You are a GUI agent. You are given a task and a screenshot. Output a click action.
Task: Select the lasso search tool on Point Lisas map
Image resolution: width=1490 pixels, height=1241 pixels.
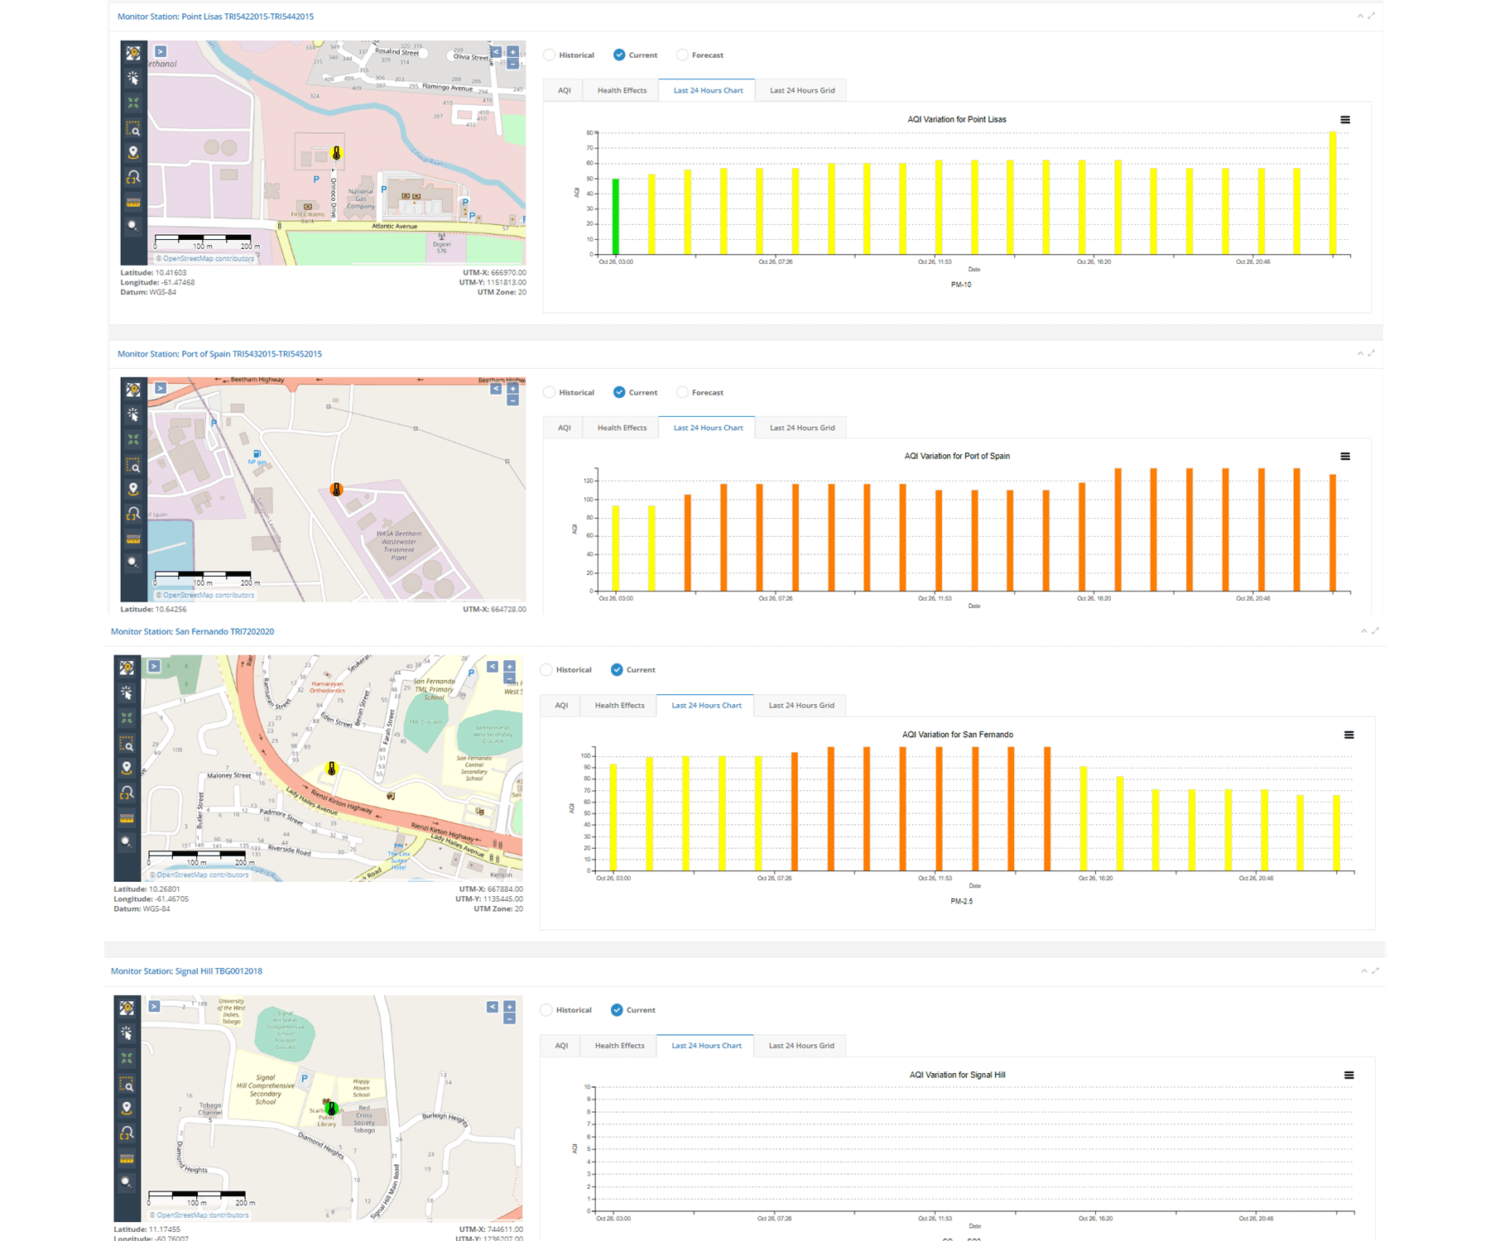(132, 177)
